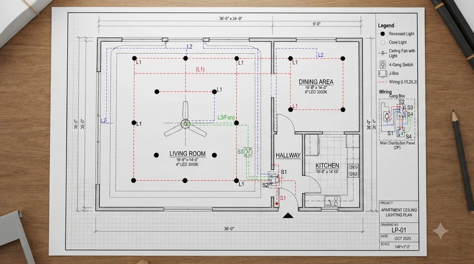Select the 5'-0" dimension at top
The width and height of the screenshot is (474, 264).
316,24
